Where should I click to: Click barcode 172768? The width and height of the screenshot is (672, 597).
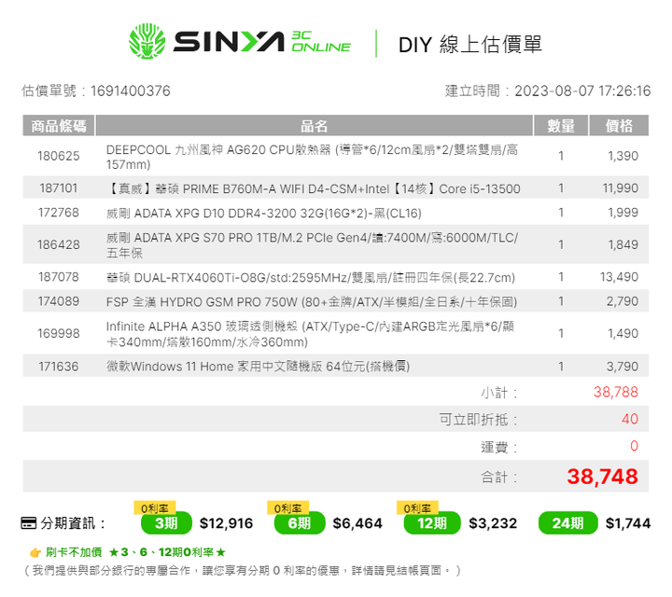coord(59,213)
